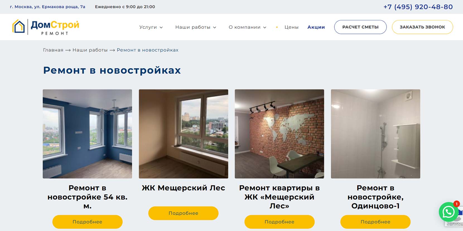The image size is (463, 231).
Task: Open the Цены menu item
Action: (291, 27)
